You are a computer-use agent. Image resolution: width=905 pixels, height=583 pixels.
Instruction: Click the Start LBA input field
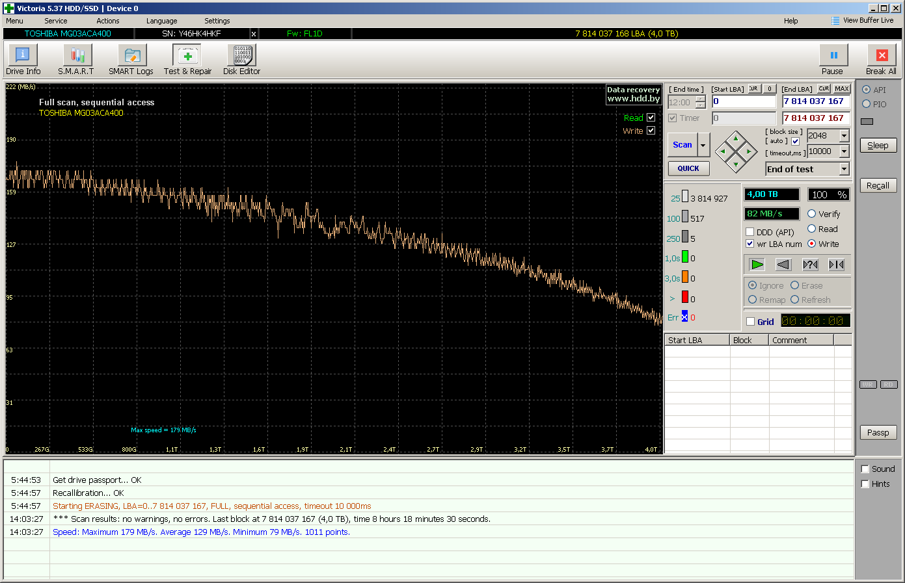(743, 101)
